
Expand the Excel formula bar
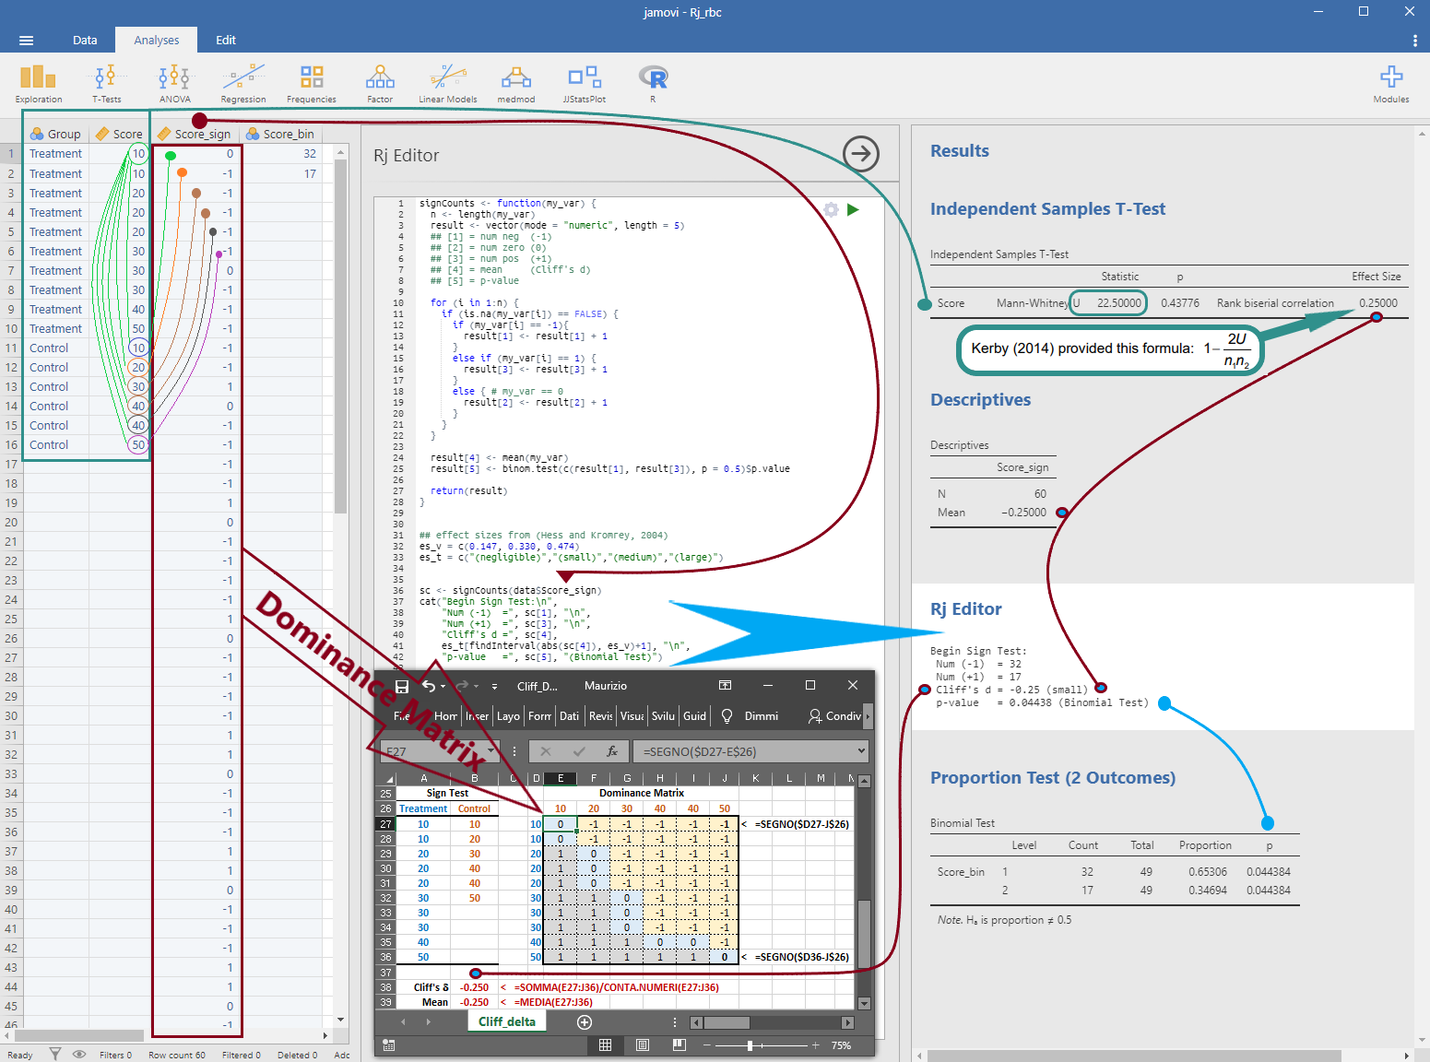[x=861, y=751]
